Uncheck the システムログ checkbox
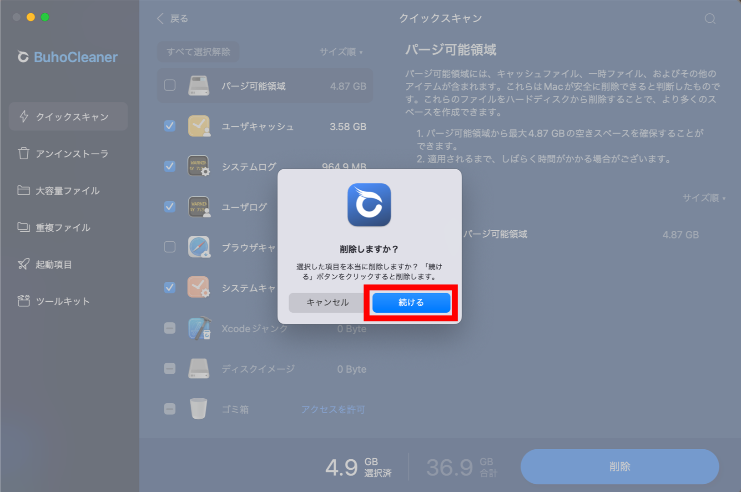 [x=170, y=166]
